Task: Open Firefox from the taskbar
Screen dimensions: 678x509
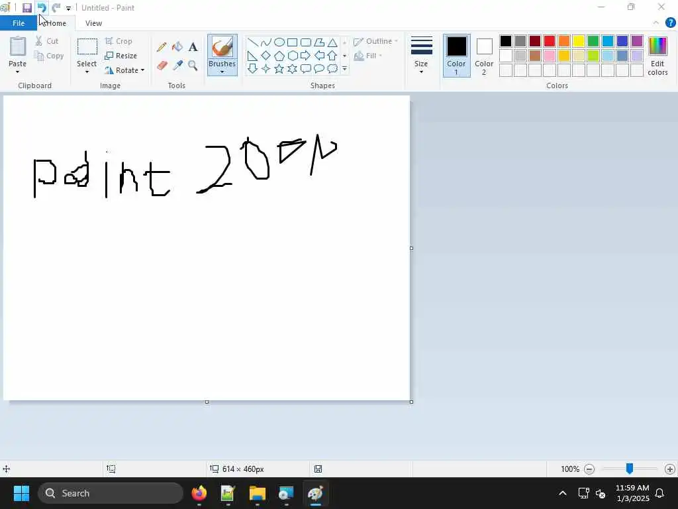Action: point(199,493)
